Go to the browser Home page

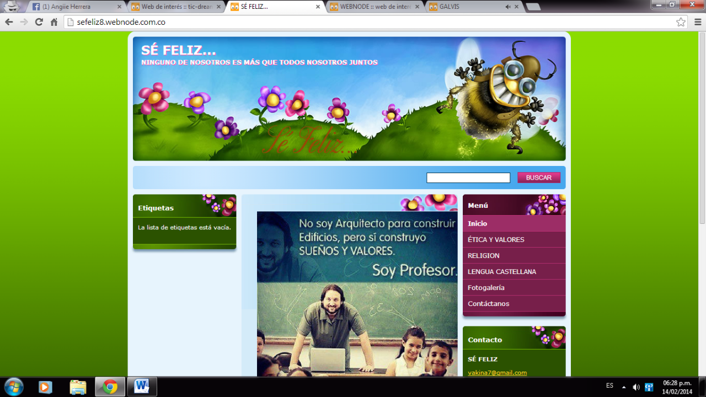click(54, 22)
